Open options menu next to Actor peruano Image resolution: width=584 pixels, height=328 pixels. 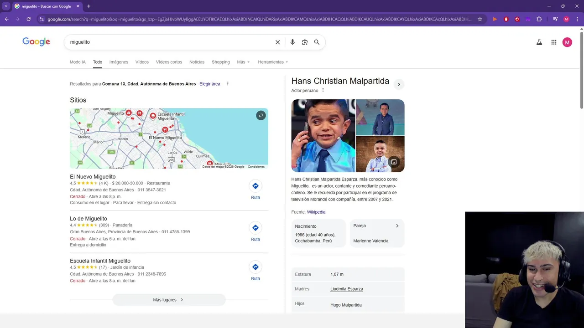[323, 90]
